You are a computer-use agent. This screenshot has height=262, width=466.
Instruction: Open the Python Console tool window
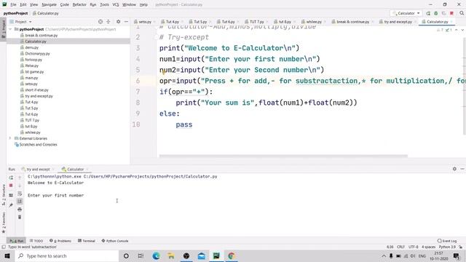[x=115, y=241]
